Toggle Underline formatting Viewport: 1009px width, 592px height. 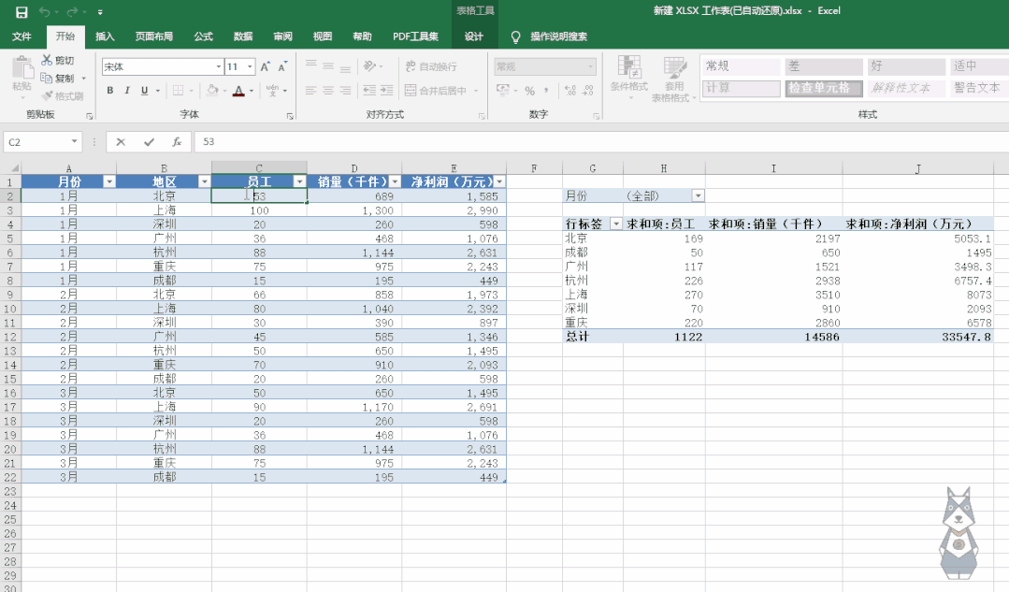point(144,91)
